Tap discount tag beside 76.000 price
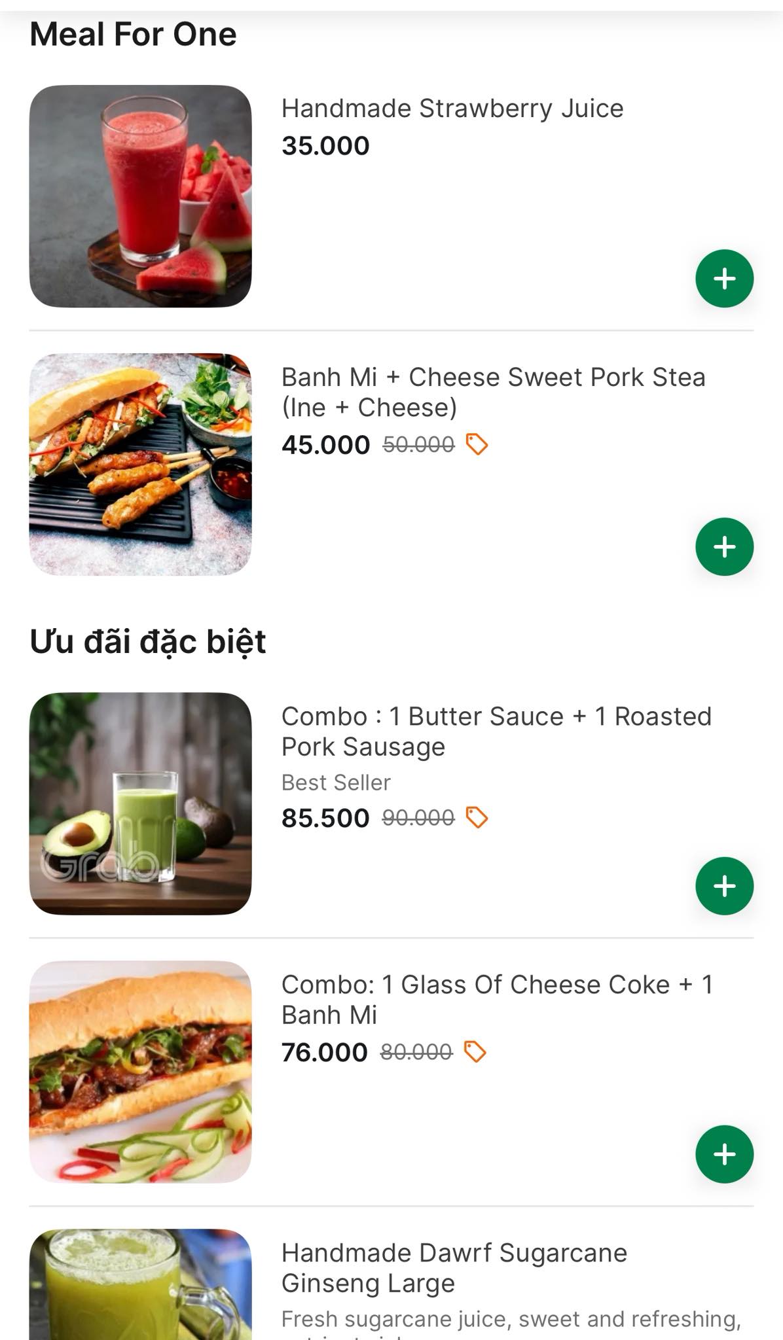 [x=475, y=1052]
